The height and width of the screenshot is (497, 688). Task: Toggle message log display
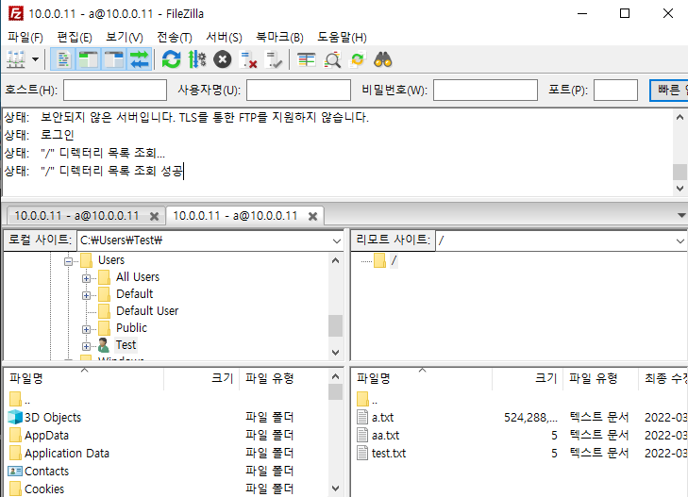(63, 59)
